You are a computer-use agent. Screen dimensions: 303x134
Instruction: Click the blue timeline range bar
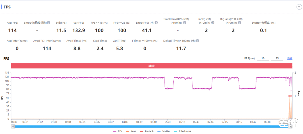pos(152,126)
